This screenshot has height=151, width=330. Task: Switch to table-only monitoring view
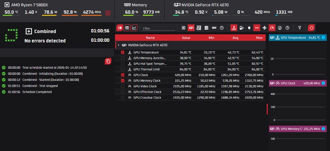point(127,28)
